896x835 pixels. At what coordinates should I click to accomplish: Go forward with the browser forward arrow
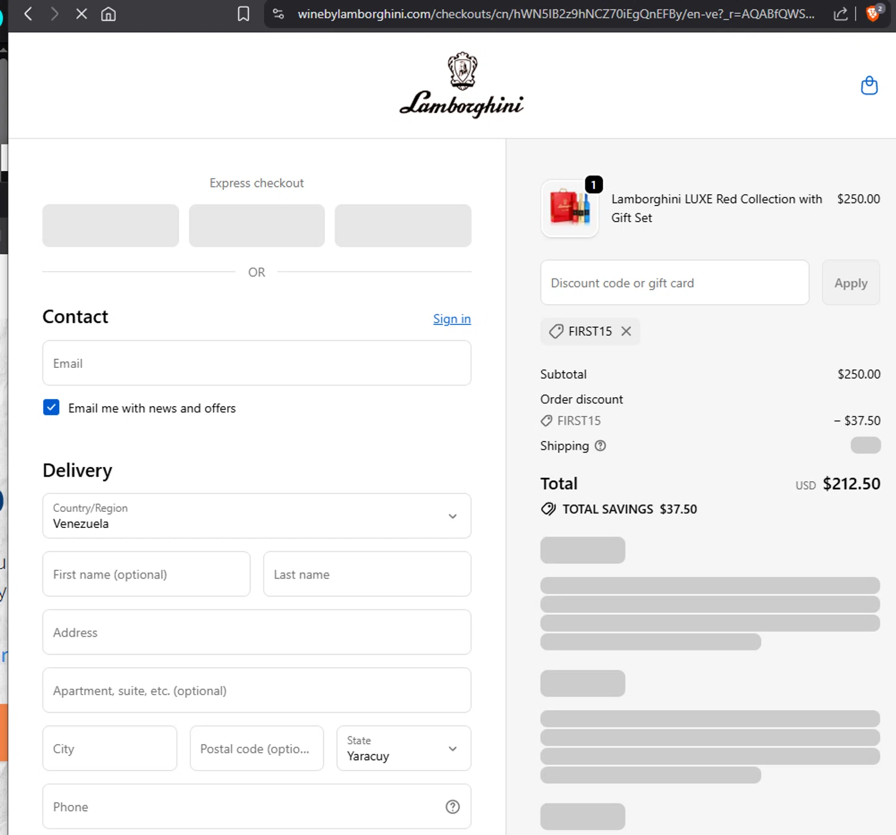(x=54, y=14)
